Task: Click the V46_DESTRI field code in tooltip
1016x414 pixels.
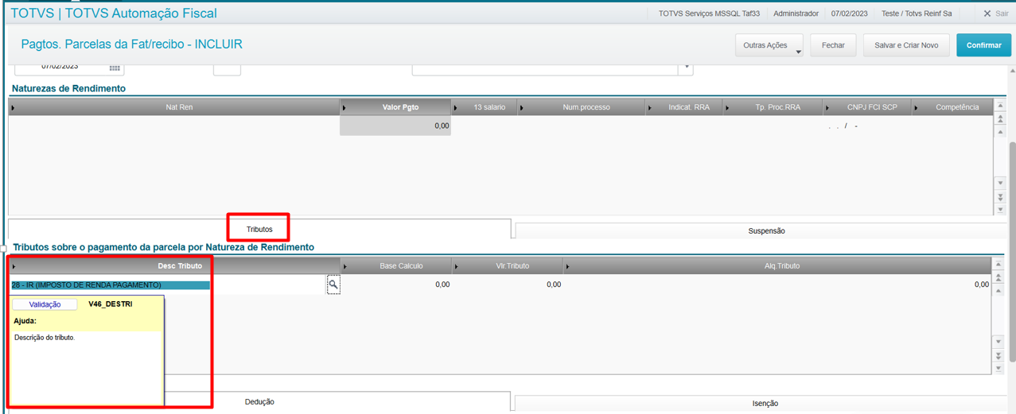Action: point(111,304)
